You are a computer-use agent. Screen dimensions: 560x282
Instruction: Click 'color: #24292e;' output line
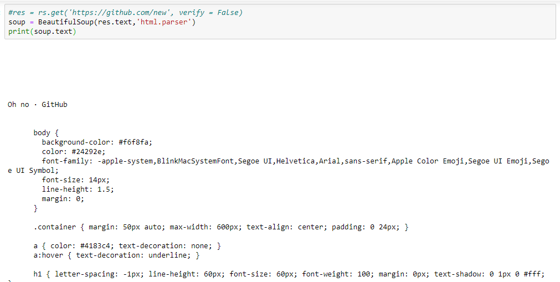pyautogui.click(x=74, y=152)
